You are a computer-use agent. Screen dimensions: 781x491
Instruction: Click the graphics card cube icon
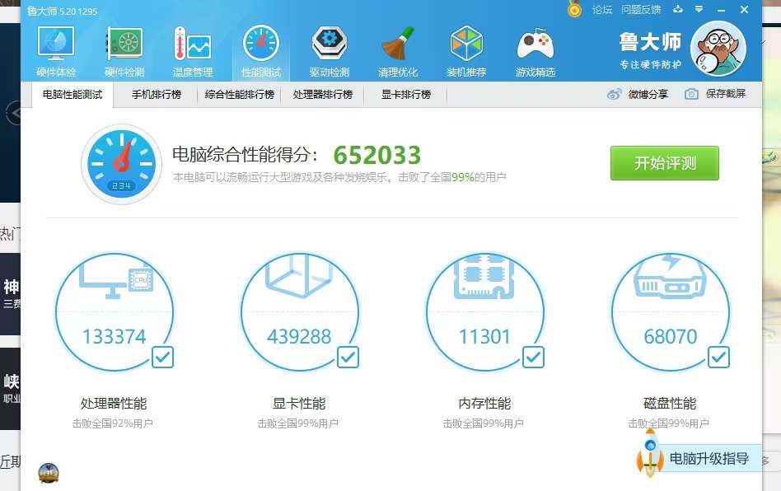coord(299,275)
